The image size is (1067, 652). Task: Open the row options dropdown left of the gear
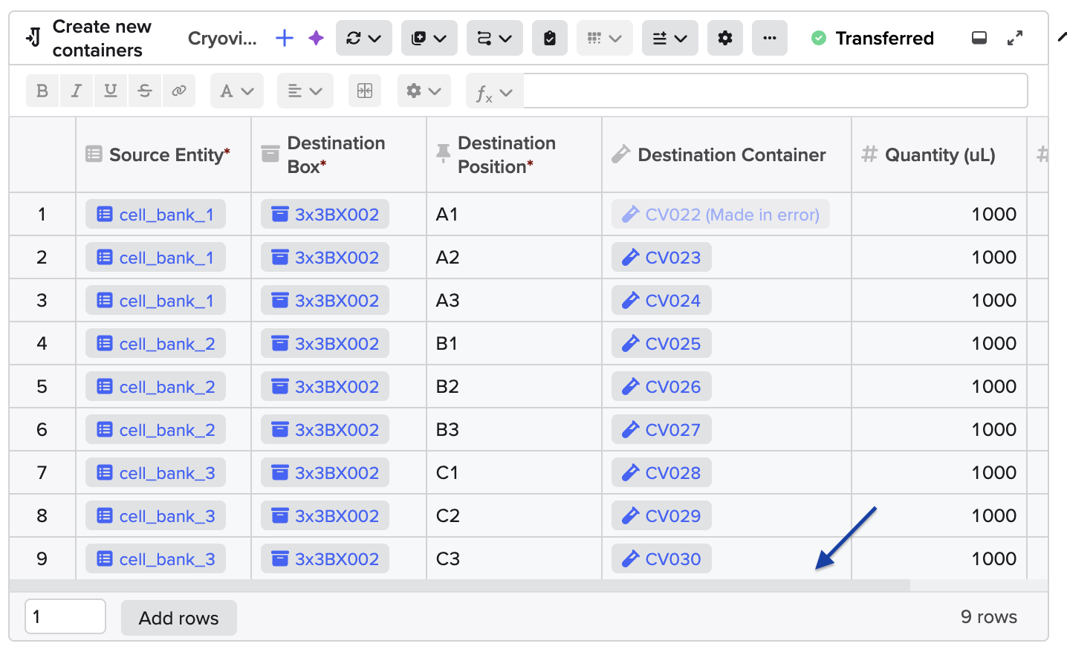coord(670,38)
